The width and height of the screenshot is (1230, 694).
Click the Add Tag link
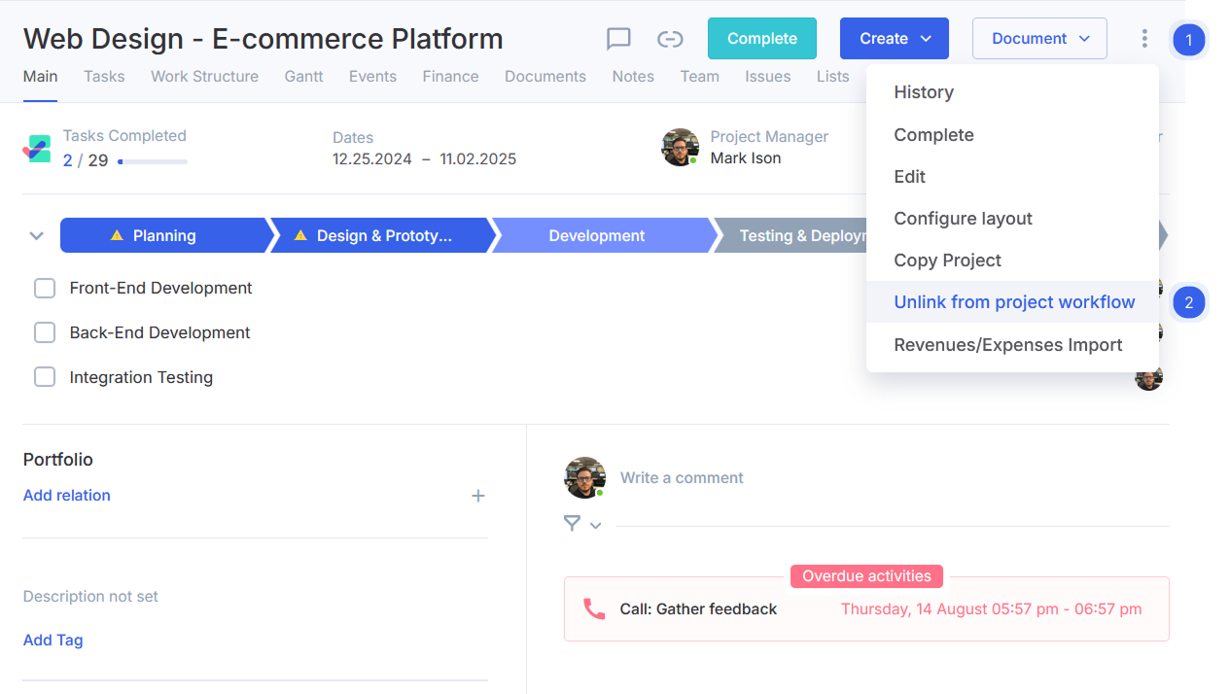53,640
